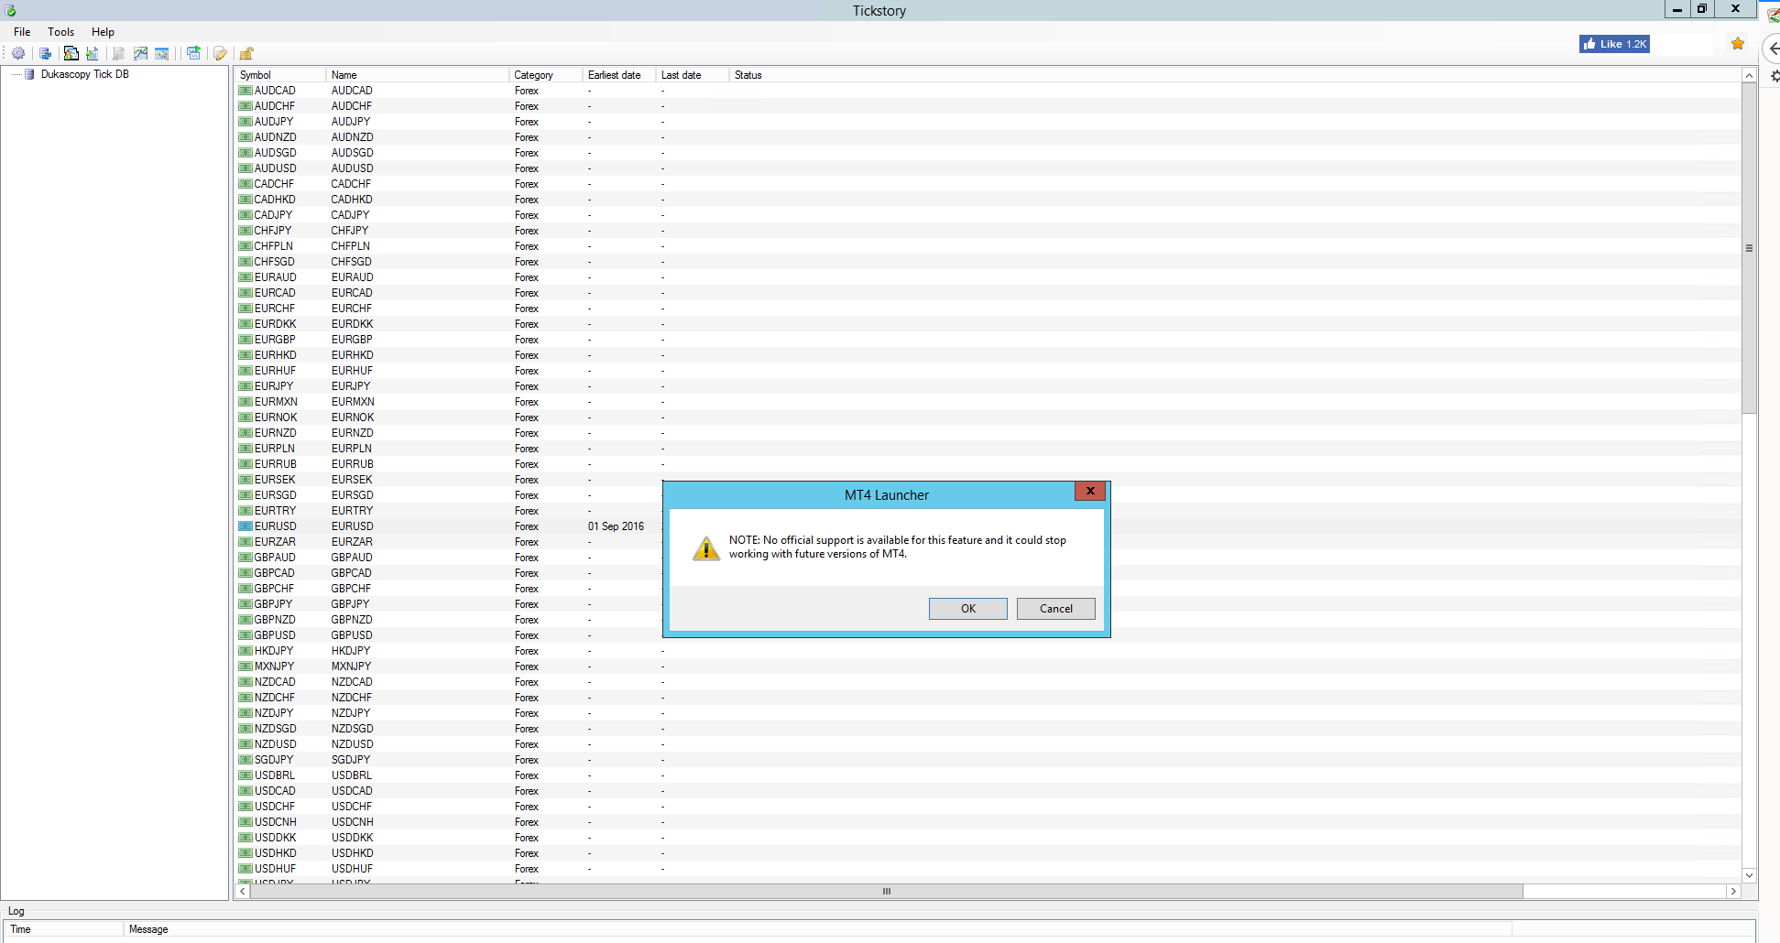
Task: Click the line chart toolbar icon
Action: point(140,53)
